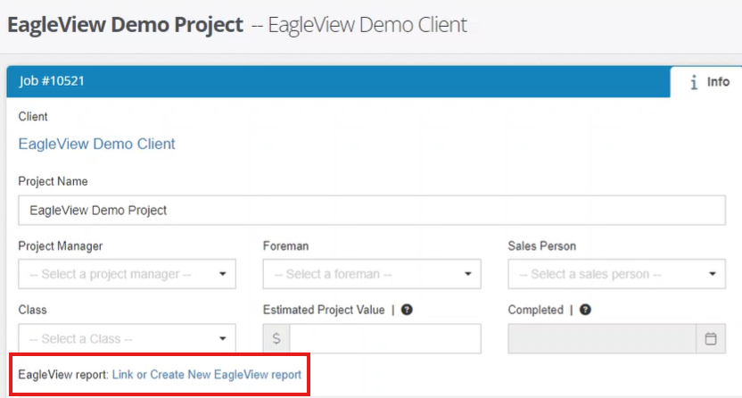Click the Estimated Project Value input field

pos(385,338)
